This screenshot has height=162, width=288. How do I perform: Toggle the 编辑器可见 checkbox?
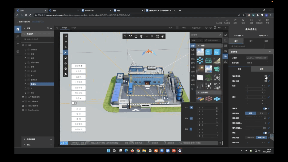point(266,76)
